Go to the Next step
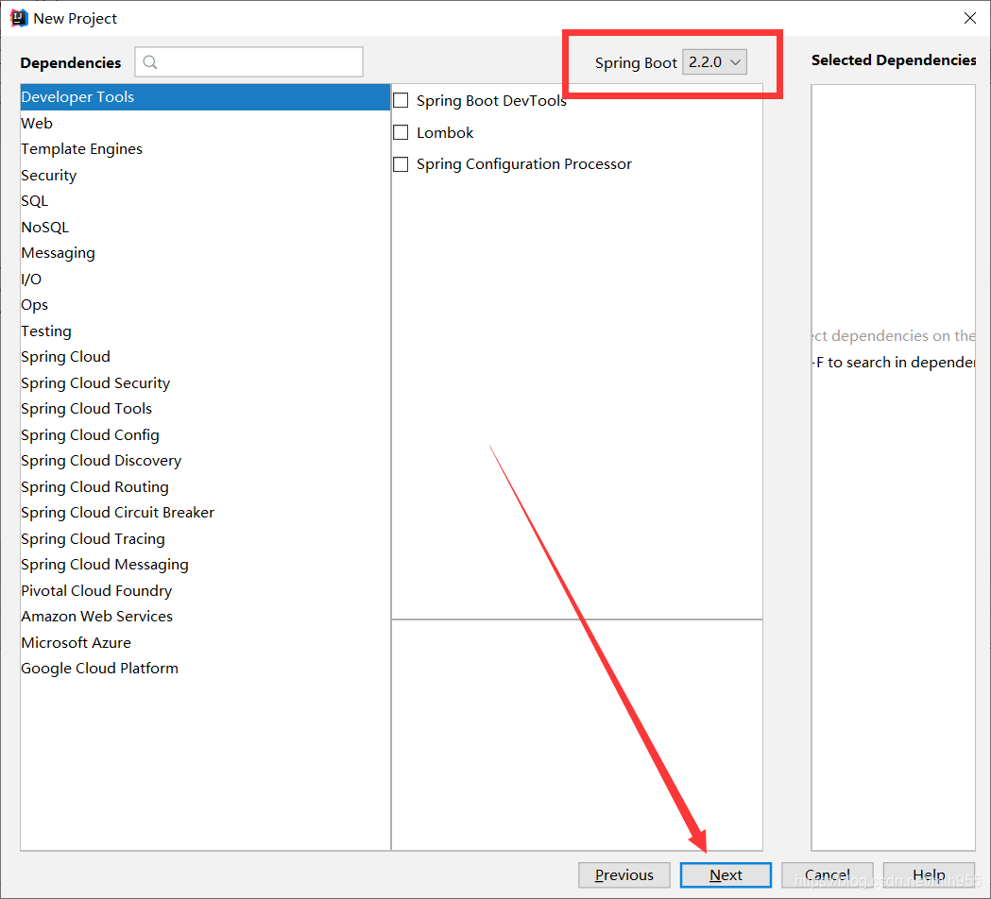991x899 pixels. pos(726,875)
